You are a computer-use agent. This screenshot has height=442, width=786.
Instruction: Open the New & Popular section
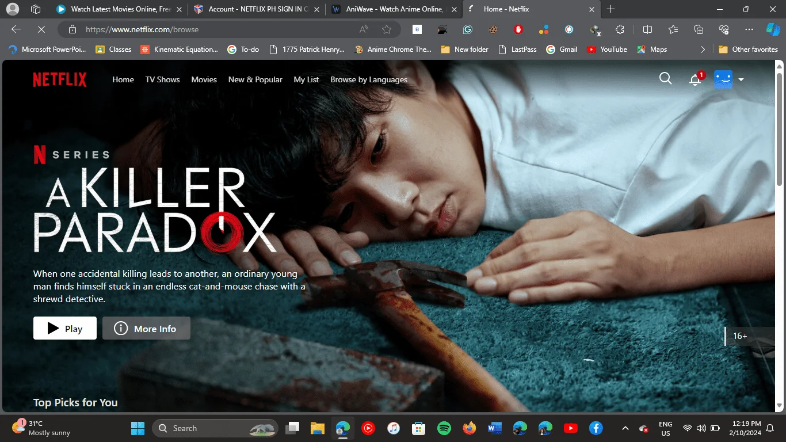[255, 79]
